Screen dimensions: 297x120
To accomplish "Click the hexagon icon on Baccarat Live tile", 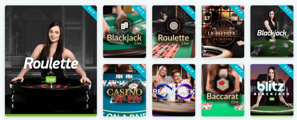I will 223,85.
